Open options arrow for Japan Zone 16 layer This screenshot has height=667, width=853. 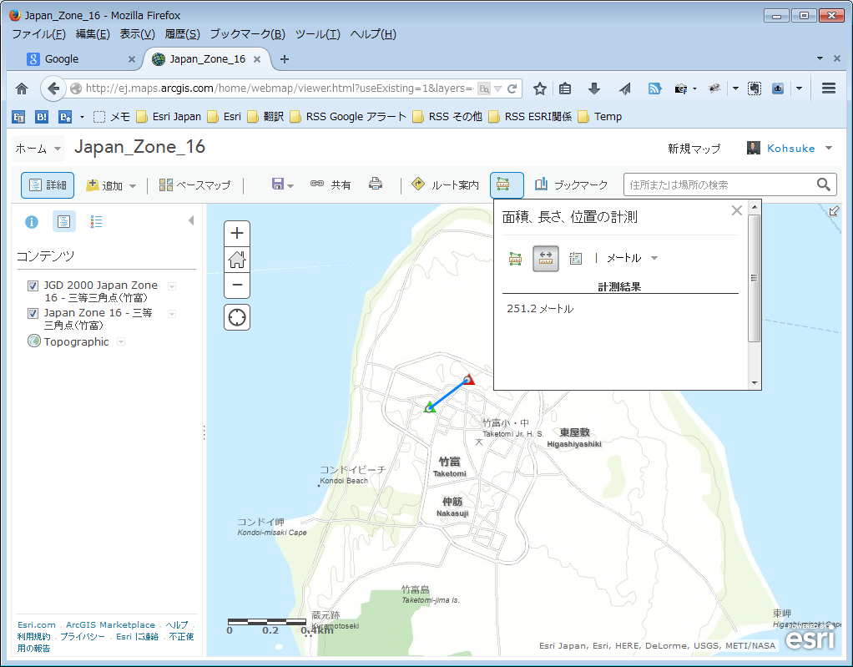point(172,314)
